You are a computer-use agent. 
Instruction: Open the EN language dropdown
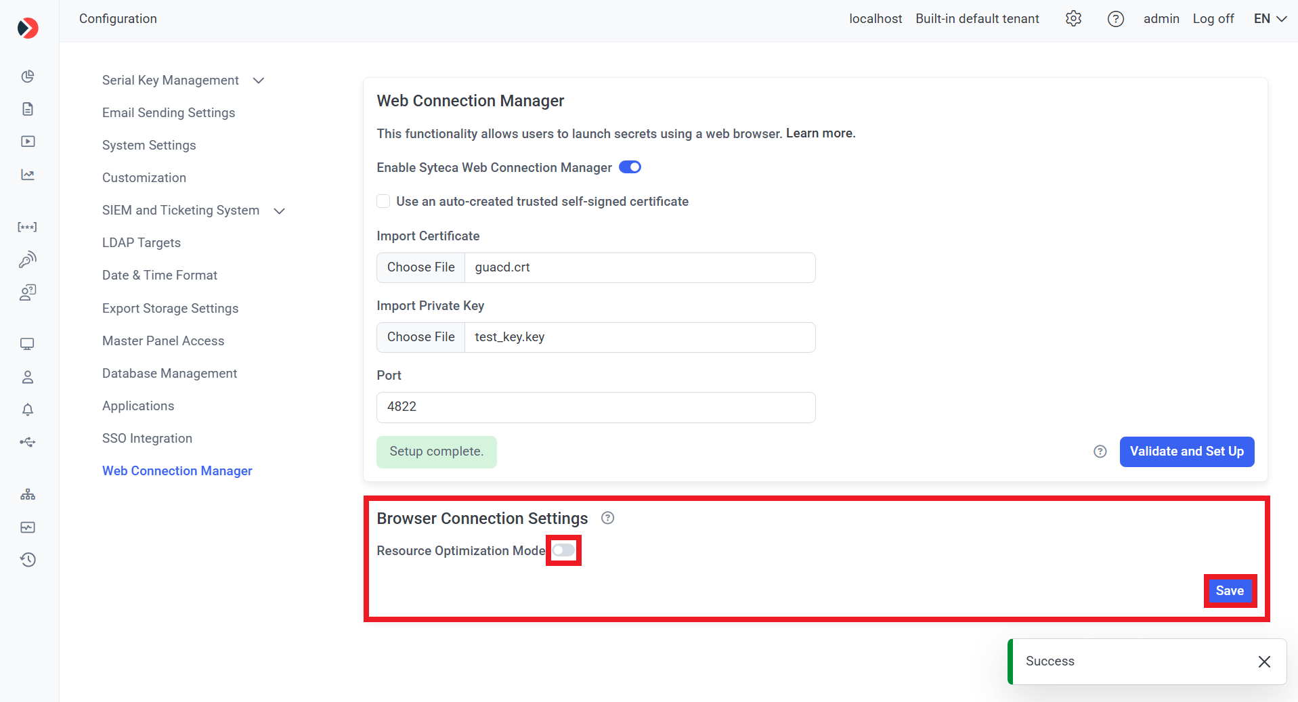click(x=1270, y=19)
